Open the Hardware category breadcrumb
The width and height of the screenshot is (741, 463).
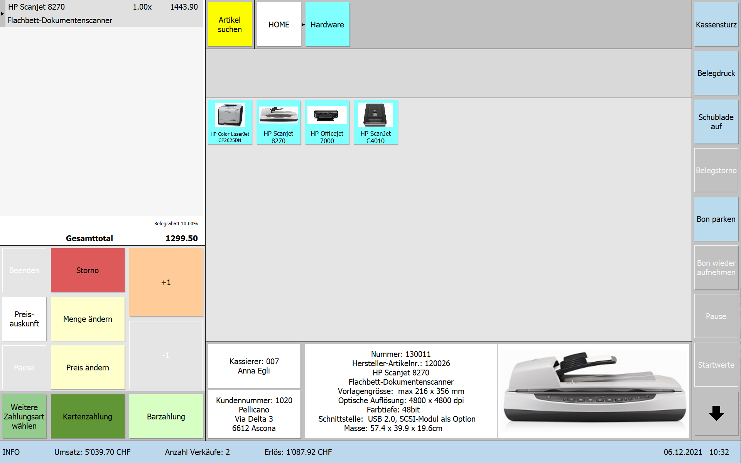point(327,24)
